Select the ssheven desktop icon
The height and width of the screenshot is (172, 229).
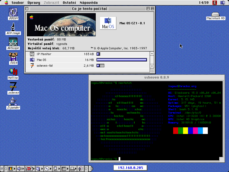click(x=13, y=87)
